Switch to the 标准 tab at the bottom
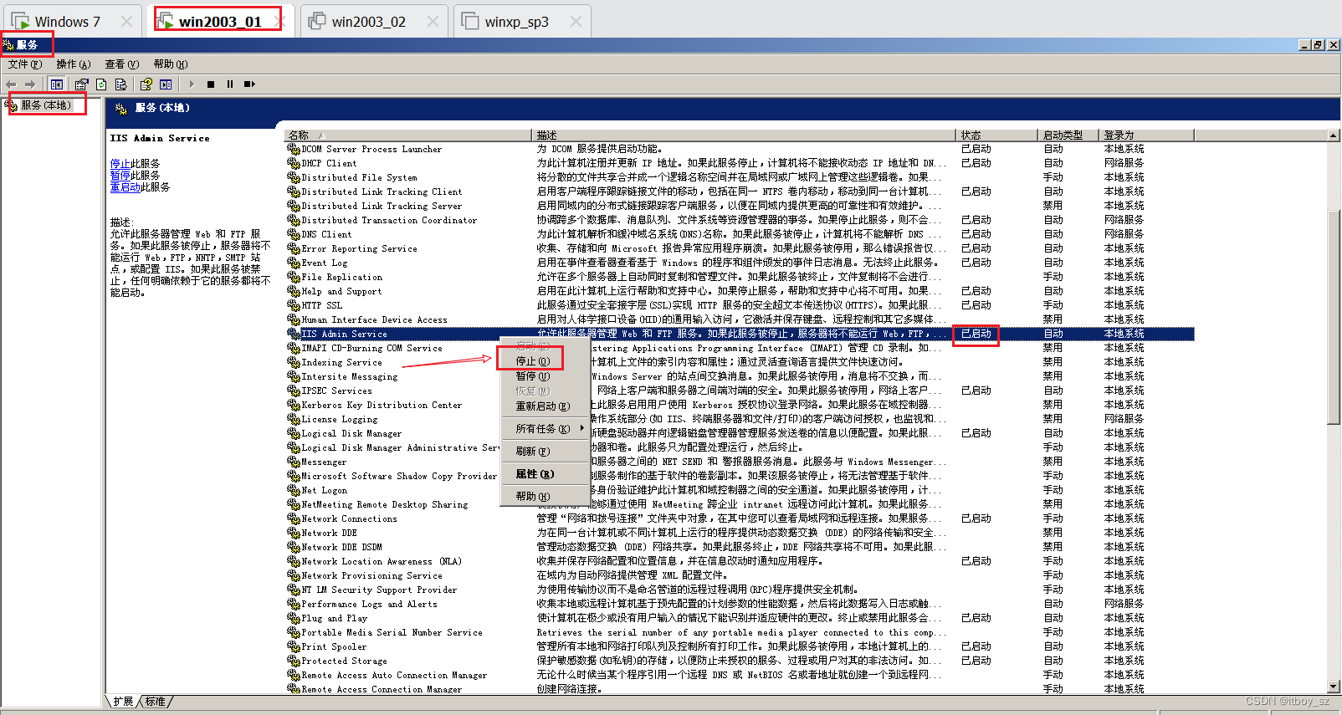1342x715 pixels. 155,702
